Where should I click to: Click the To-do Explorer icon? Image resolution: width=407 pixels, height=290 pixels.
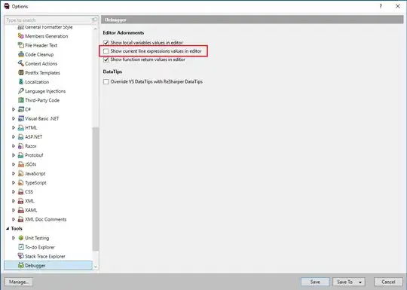[21, 247]
